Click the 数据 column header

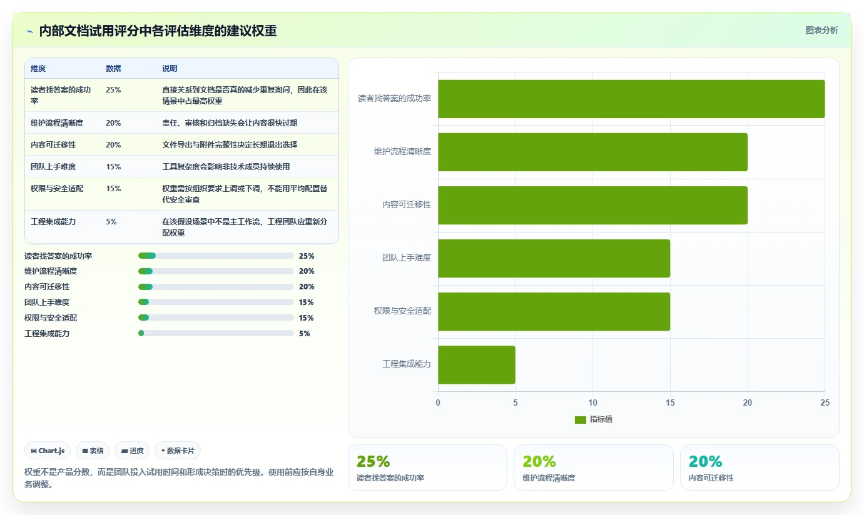(x=113, y=69)
